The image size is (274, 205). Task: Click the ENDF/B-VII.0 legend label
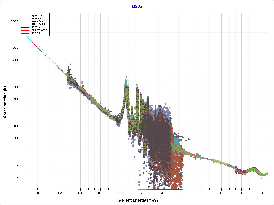click(x=40, y=21)
